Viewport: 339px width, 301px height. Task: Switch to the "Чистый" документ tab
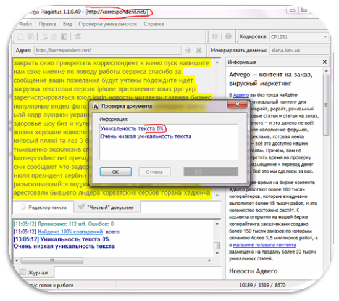coord(107,207)
